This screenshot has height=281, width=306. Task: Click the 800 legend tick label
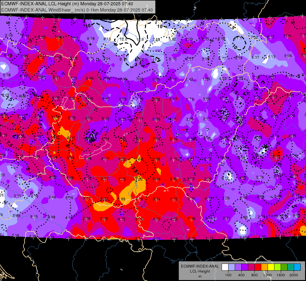click(x=254, y=275)
